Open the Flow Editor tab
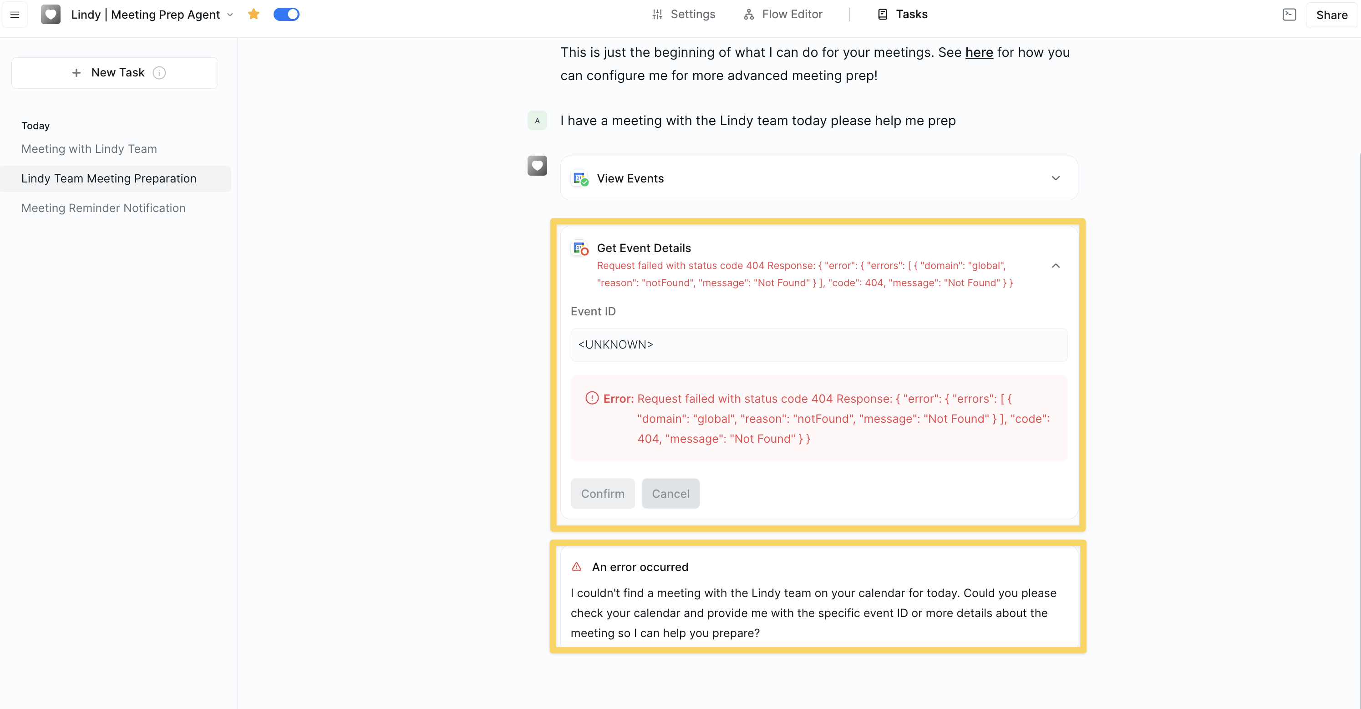 783,14
